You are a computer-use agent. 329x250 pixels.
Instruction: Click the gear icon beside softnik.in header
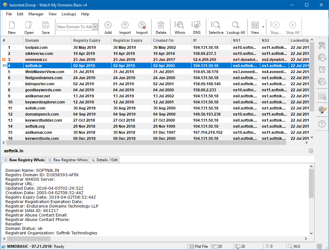[x=311, y=151]
